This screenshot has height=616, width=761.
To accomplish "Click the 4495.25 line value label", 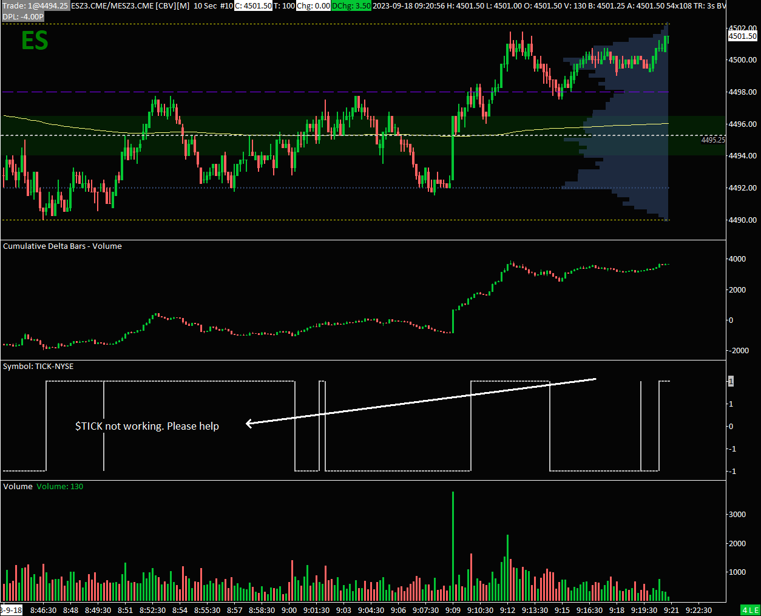I will [713, 140].
